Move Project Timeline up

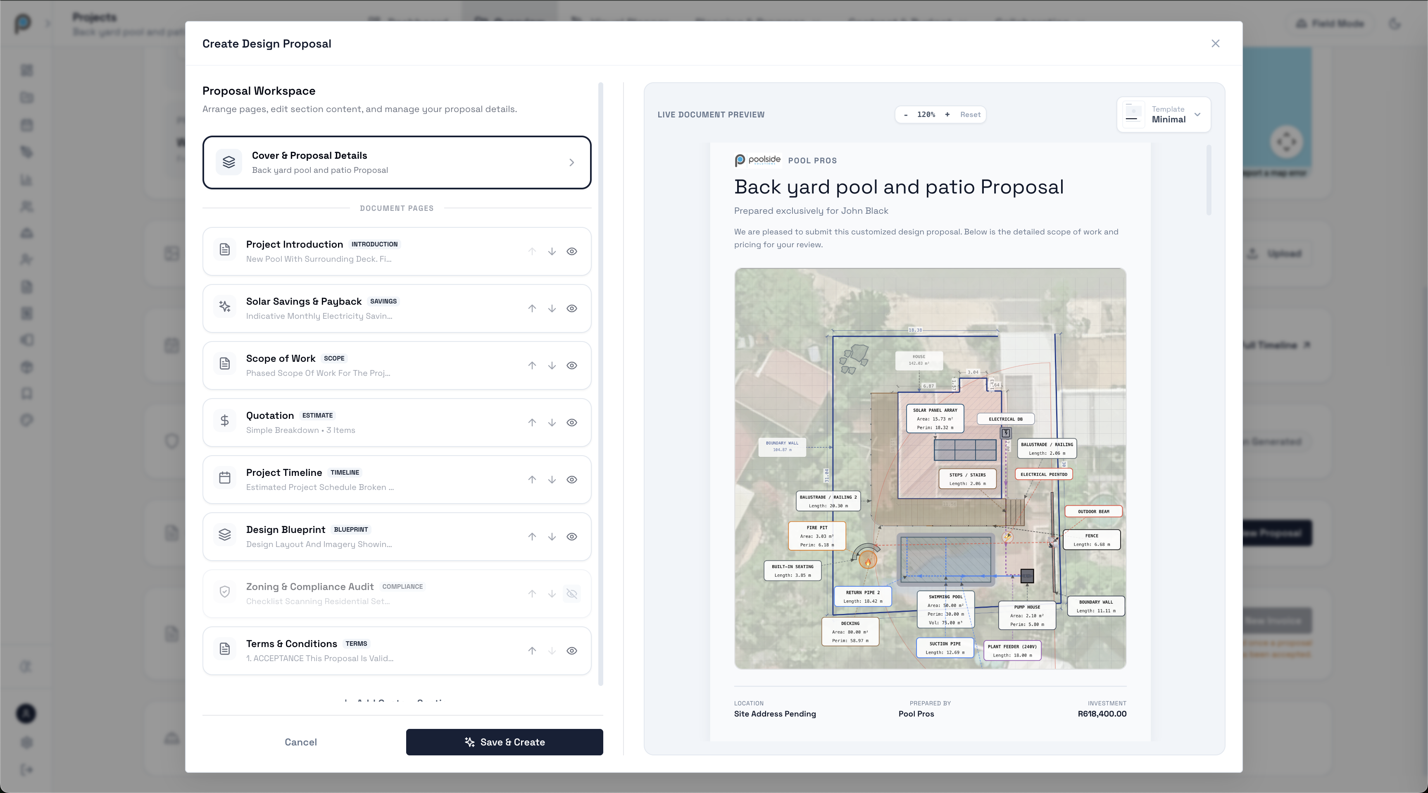pos(532,480)
